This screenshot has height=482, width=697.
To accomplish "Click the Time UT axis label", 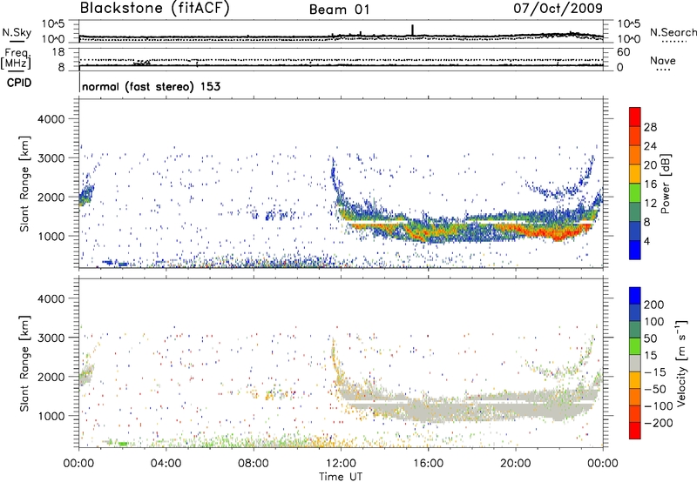I will (x=341, y=475).
